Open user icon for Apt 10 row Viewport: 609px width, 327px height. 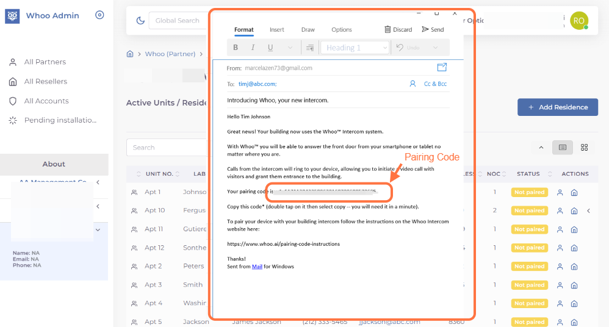coord(560,211)
